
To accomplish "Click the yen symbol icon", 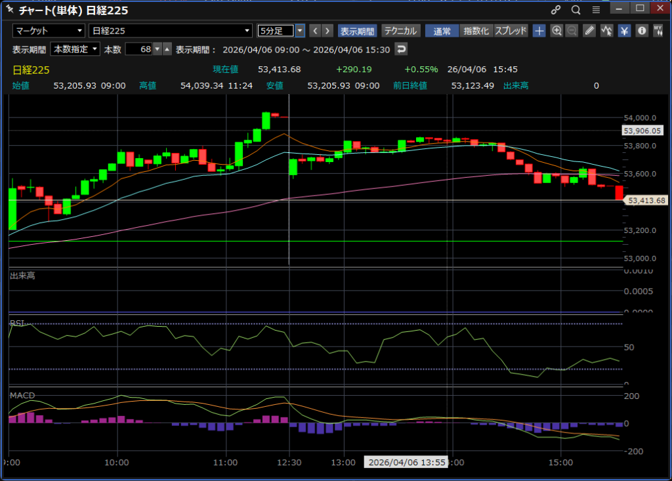I will 624,31.
